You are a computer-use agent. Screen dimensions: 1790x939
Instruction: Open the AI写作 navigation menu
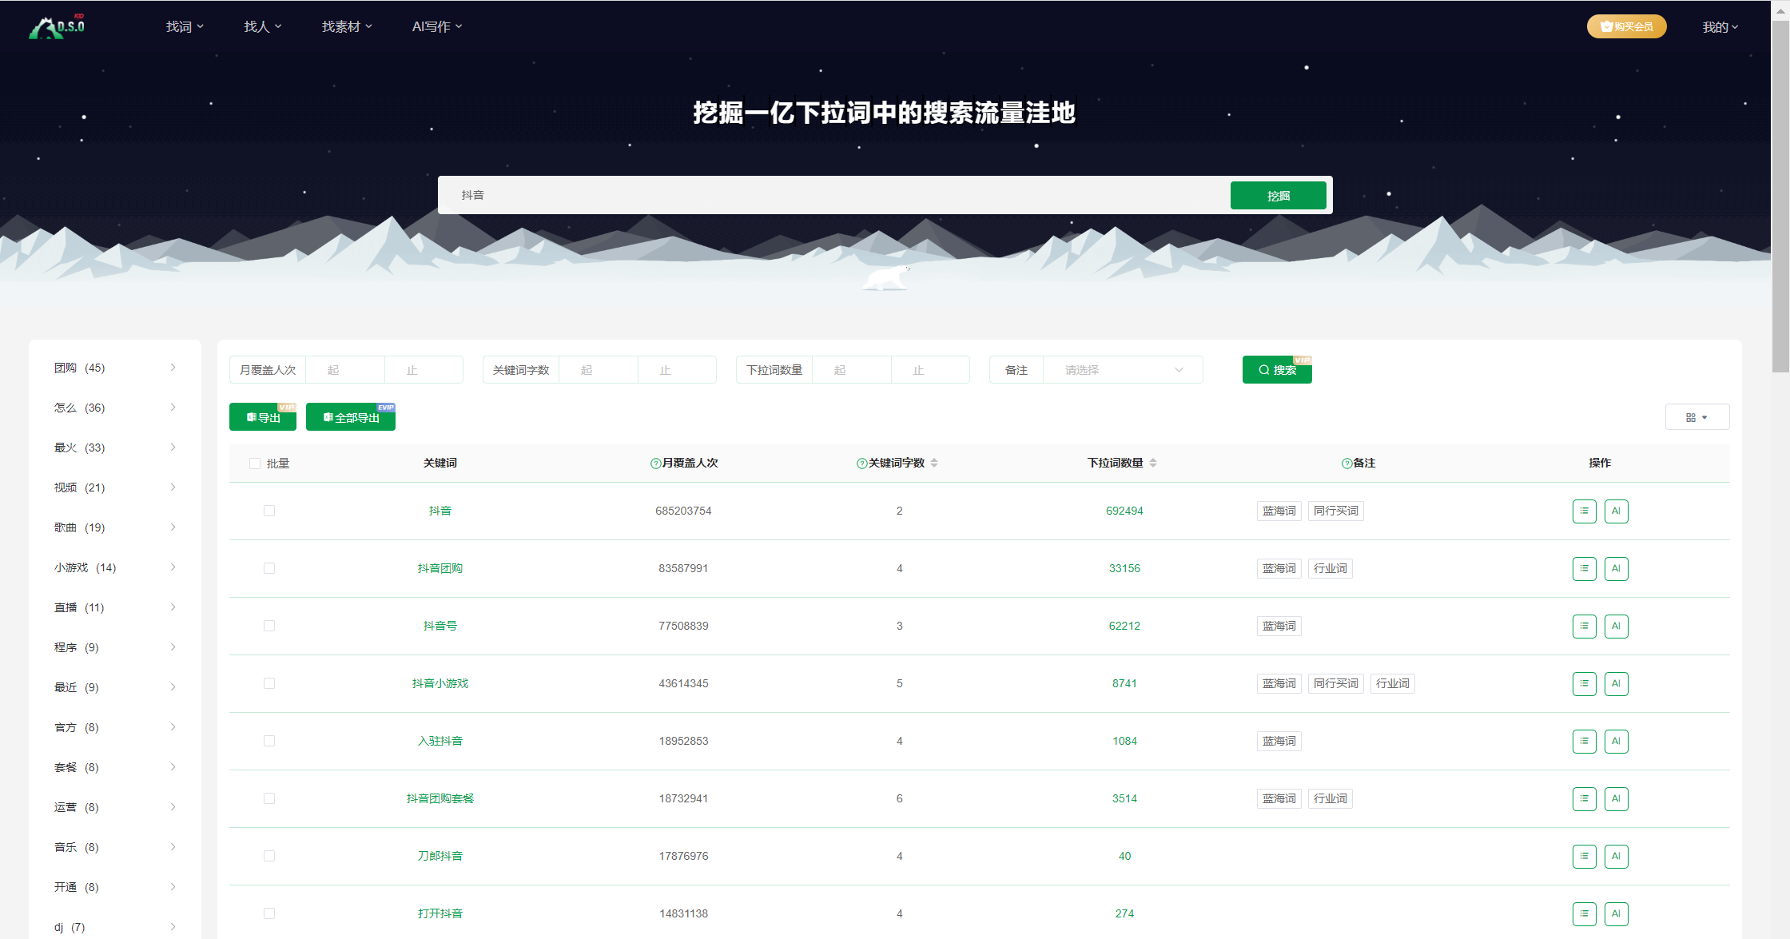tap(437, 26)
